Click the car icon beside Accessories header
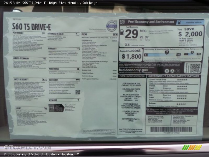 [x=78, y=80]
